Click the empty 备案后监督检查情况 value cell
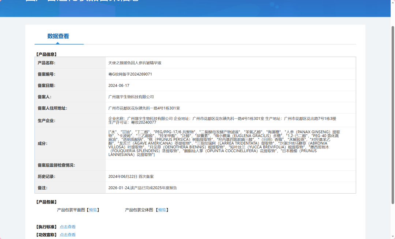Image resolution: width=395 pixels, height=239 pixels. click(230, 165)
